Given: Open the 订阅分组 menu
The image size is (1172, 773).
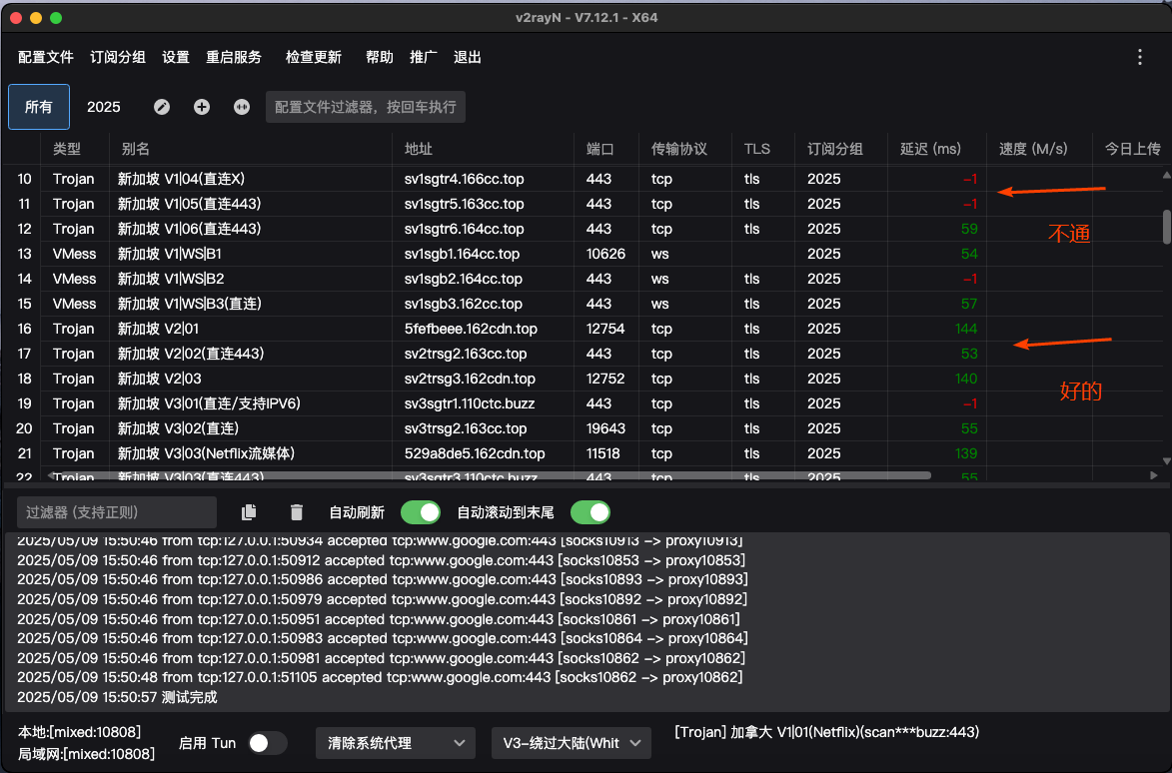Looking at the screenshot, I should coord(117,58).
